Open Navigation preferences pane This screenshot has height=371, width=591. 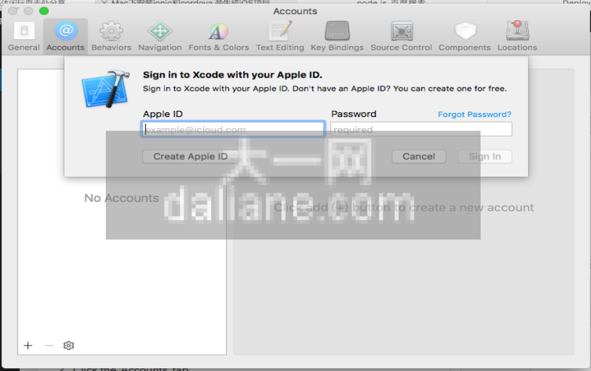159,36
